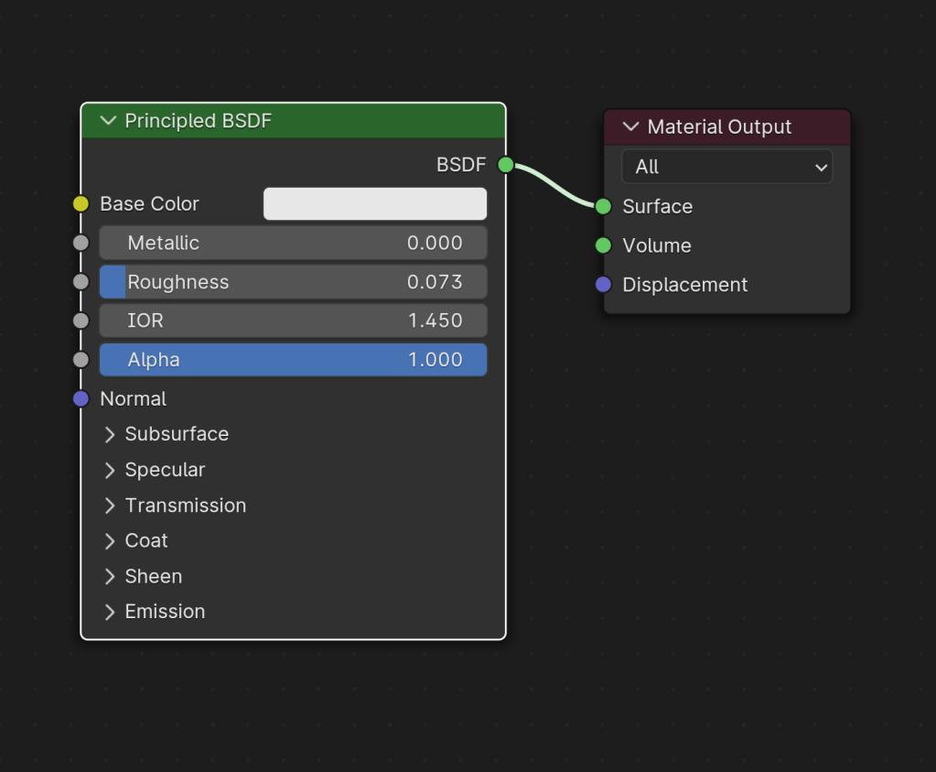936x772 pixels.
Task: Expand the Emission panel
Action: (110, 612)
